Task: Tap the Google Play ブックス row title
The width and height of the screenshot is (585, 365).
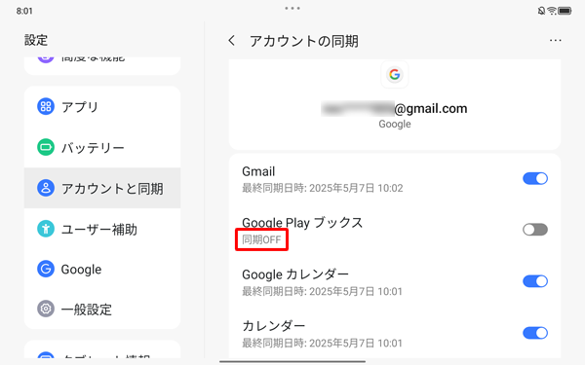Action: point(302,223)
